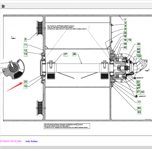
Task: Select part number 13 label
Action: (25, 54)
